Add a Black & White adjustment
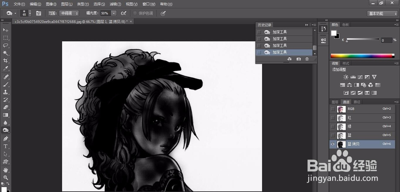 click(x=357, y=85)
